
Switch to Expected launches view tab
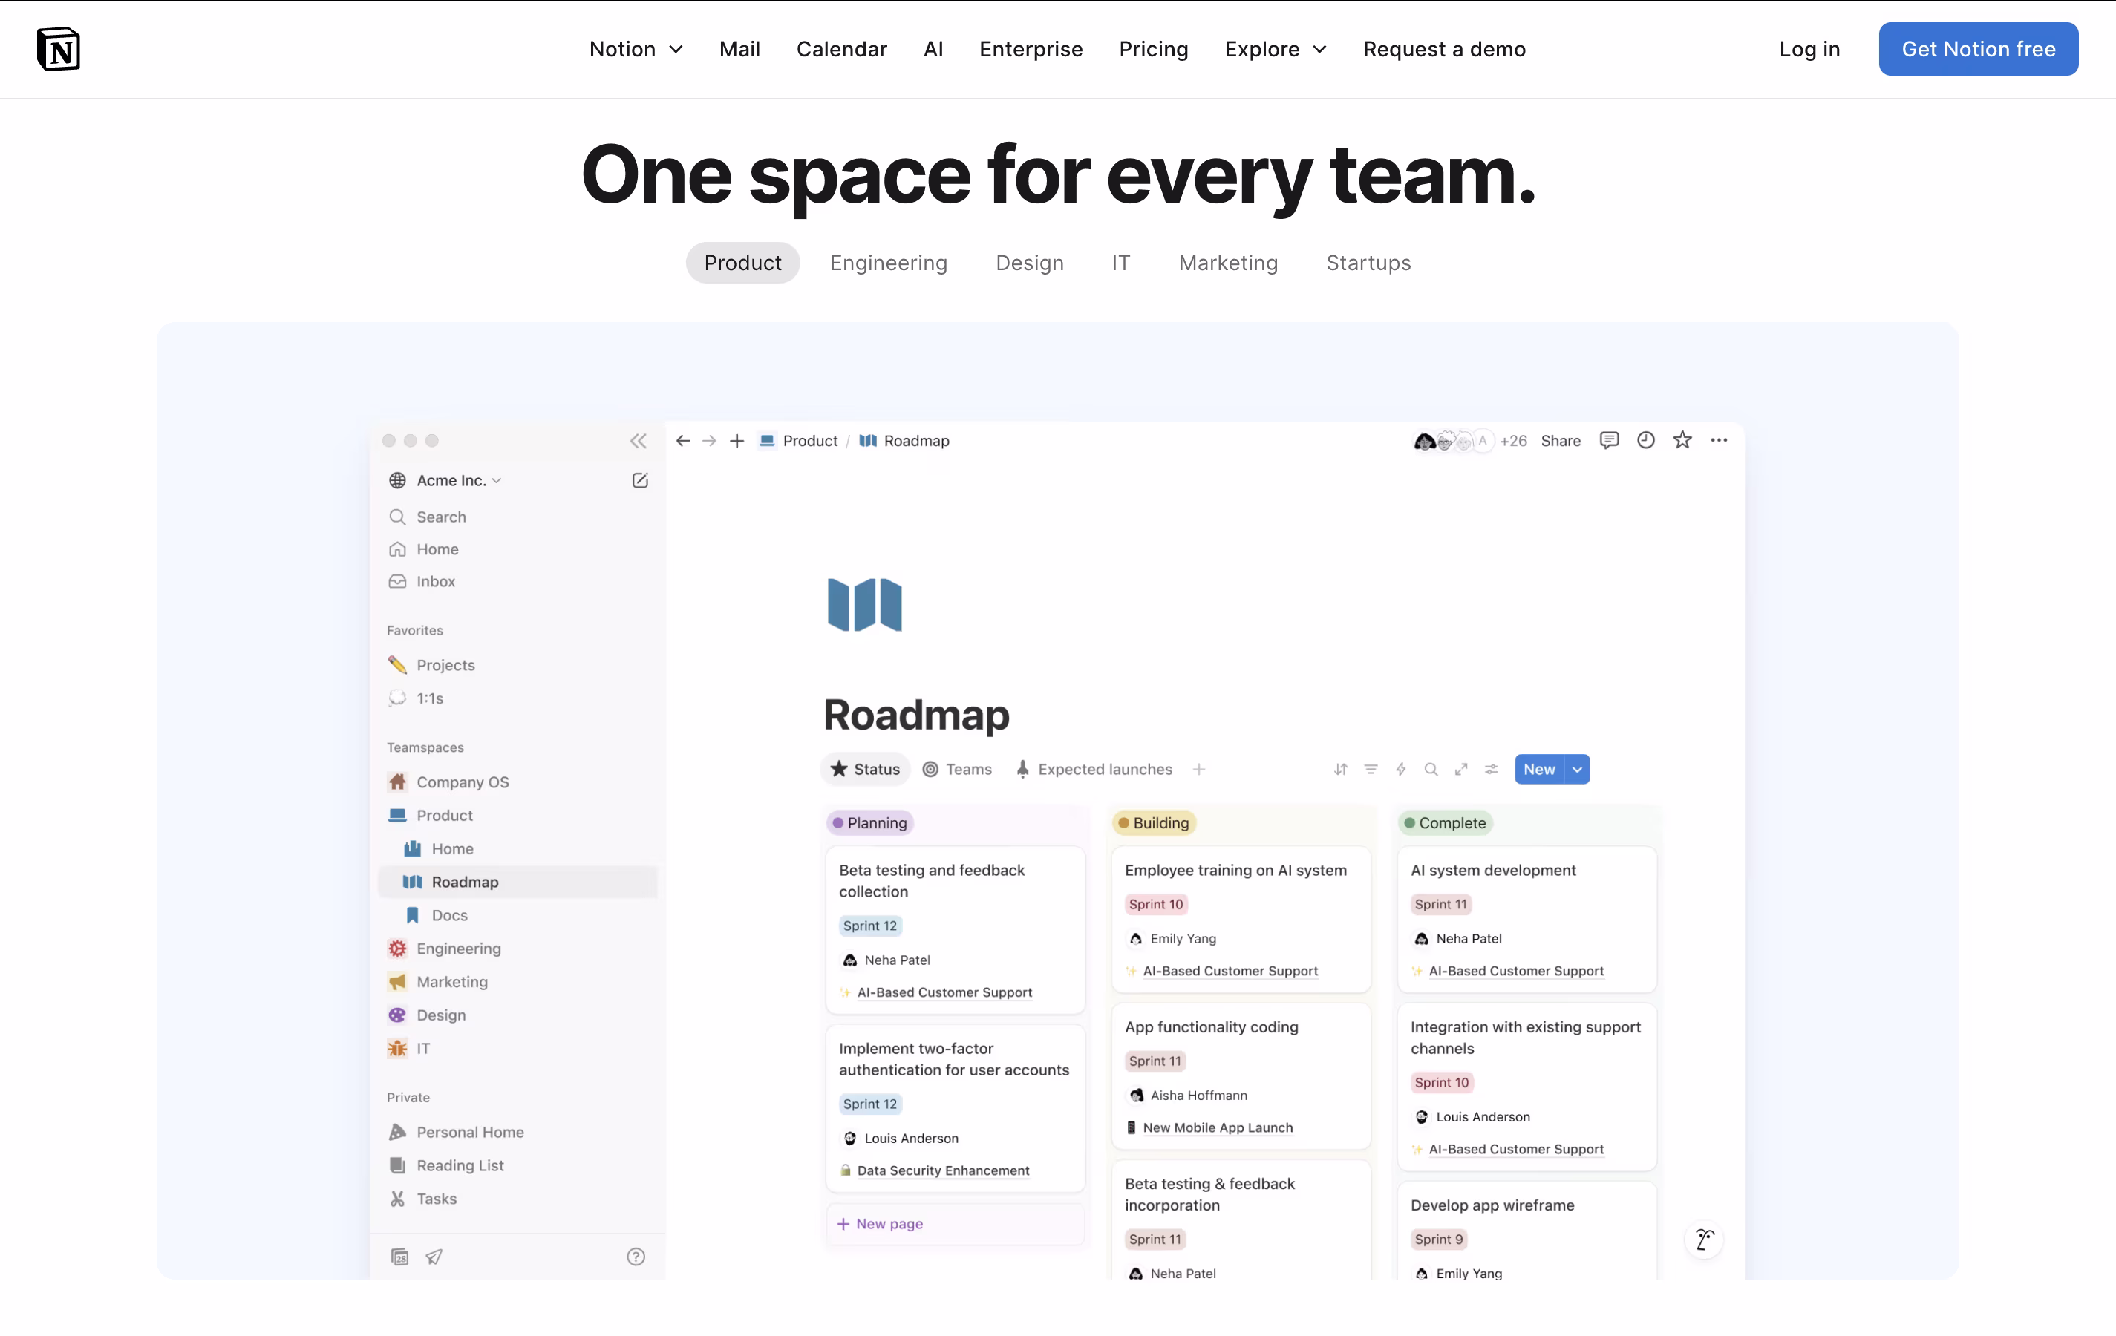[x=1094, y=770]
